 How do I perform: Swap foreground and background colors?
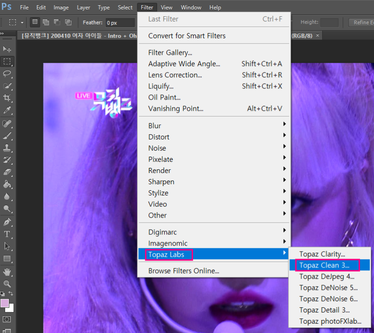click(11, 293)
